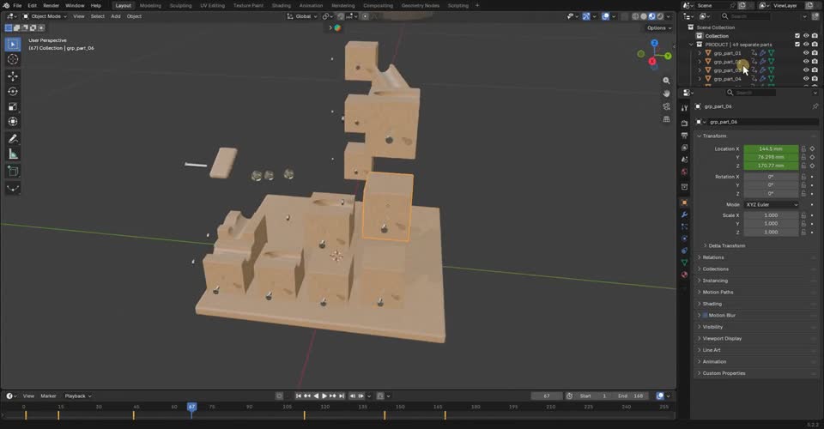
Task: Open the Physics properties tab
Action: 684,239
